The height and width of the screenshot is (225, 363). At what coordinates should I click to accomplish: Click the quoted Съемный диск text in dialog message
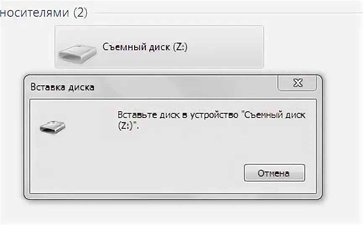(x=275, y=115)
